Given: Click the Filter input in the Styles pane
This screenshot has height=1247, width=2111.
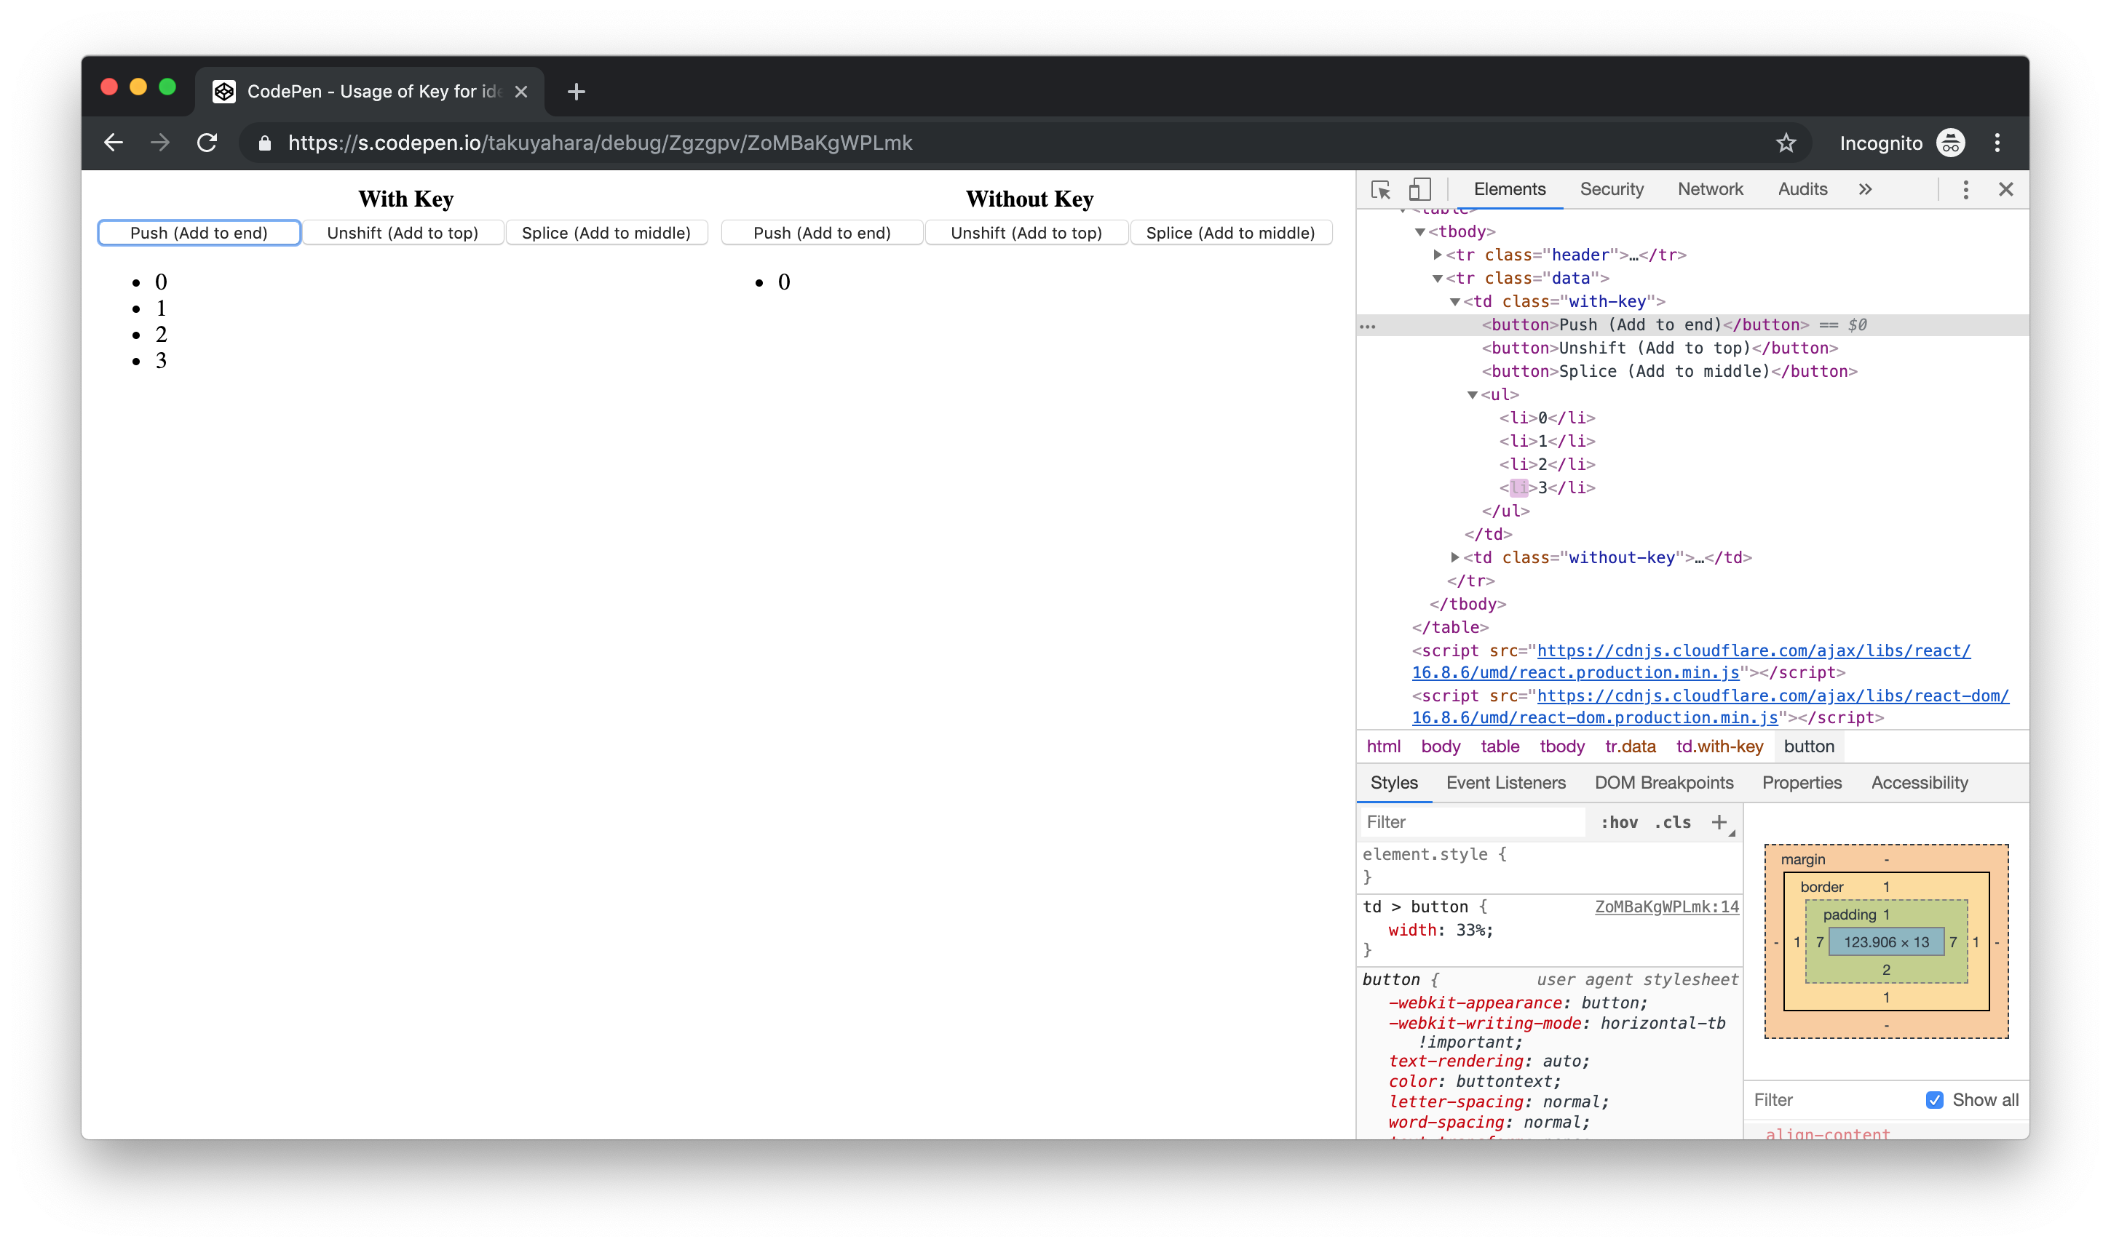Looking at the screenshot, I should click(1471, 822).
